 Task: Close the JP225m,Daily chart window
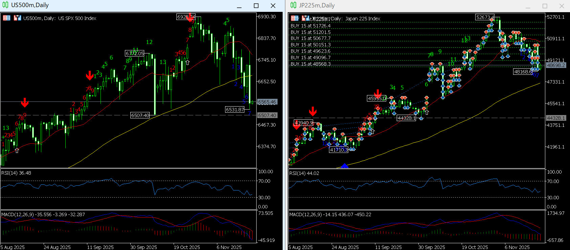click(x=562, y=6)
